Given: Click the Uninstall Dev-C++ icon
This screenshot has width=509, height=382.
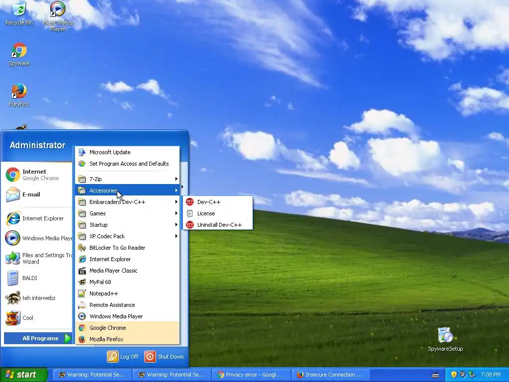Looking at the screenshot, I should (x=190, y=225).
